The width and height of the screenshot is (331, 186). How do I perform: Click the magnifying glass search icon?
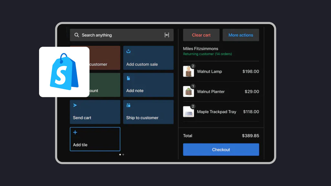pyautogui.click(x=77, y=35)
